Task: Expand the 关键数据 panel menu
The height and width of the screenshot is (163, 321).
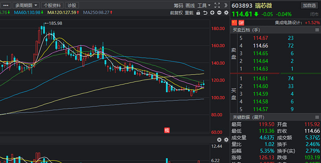Action: [x=317, y=117]
